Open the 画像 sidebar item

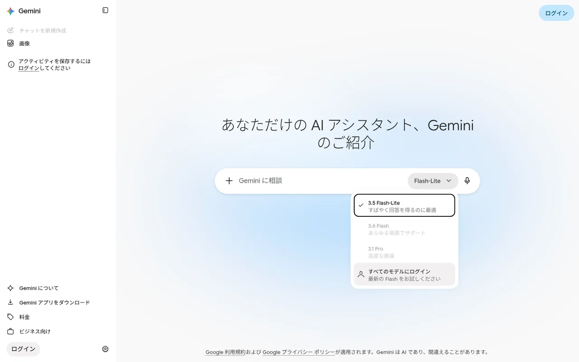click(58, 43)
